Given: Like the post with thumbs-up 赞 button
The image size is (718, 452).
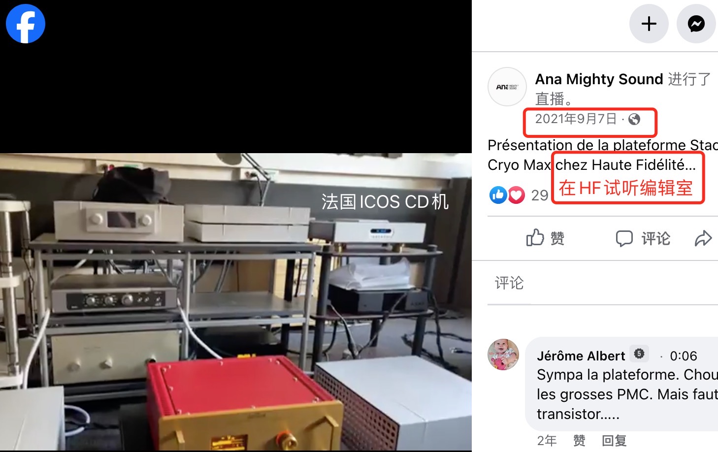Looking at the screenshot, I should point(545,238).
